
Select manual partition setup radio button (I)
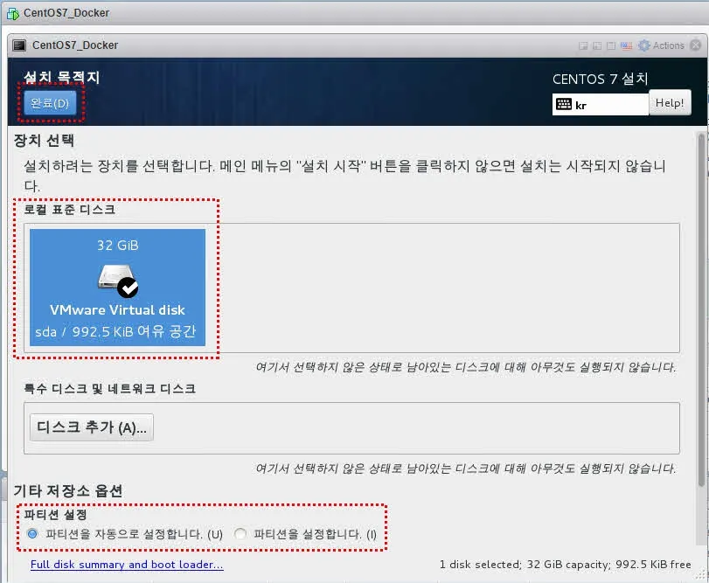[240, 533]
